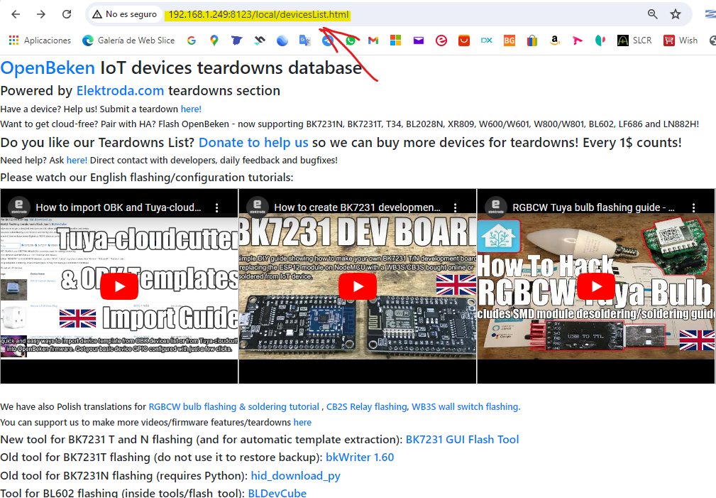716x498 pixels.
Task: Open the 'bkWriter 1.60' link
Action: click(x=360, y=458)
